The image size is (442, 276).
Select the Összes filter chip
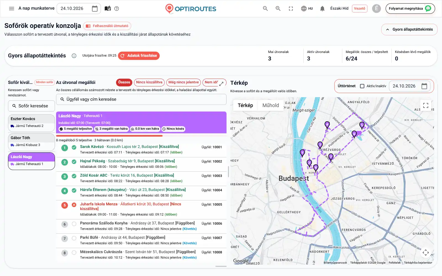tap(124, 82)
